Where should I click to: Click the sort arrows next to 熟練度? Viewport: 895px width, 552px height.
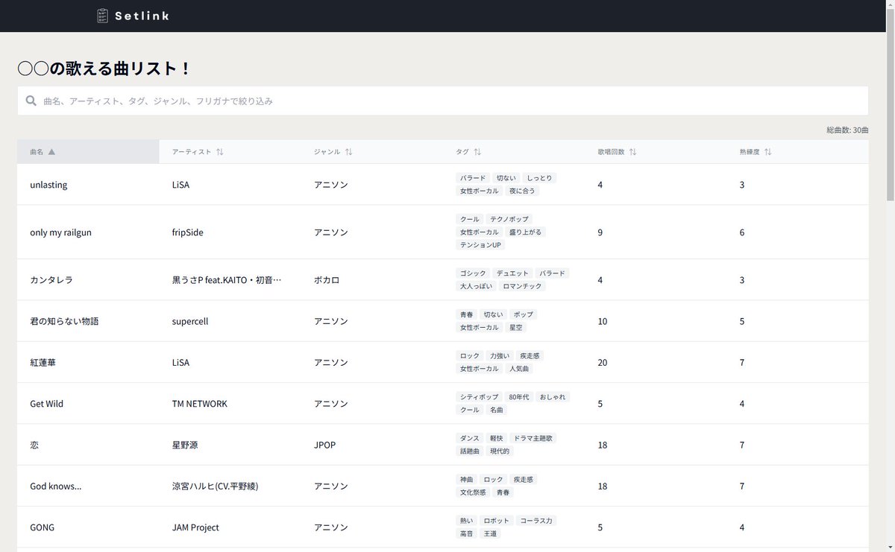[767, 152]
